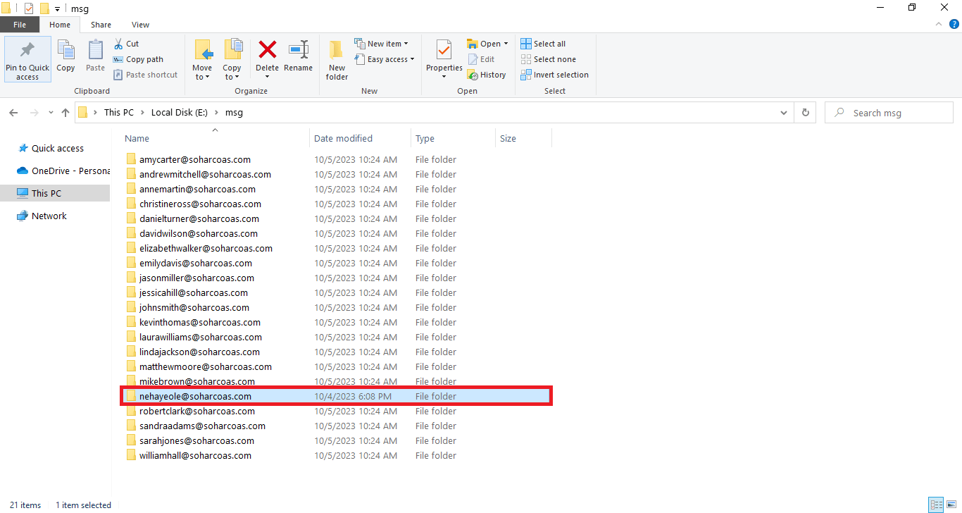Viewport: 962px width, 513px height.
Task: Go back using the back arrow
Action: point(14,113)
